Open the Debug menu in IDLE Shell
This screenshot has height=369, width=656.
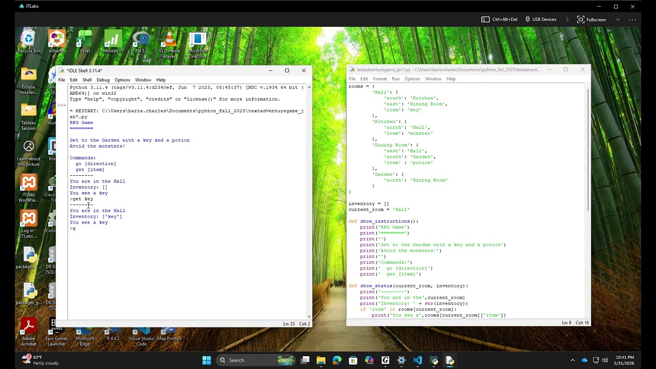pos(103,80)
